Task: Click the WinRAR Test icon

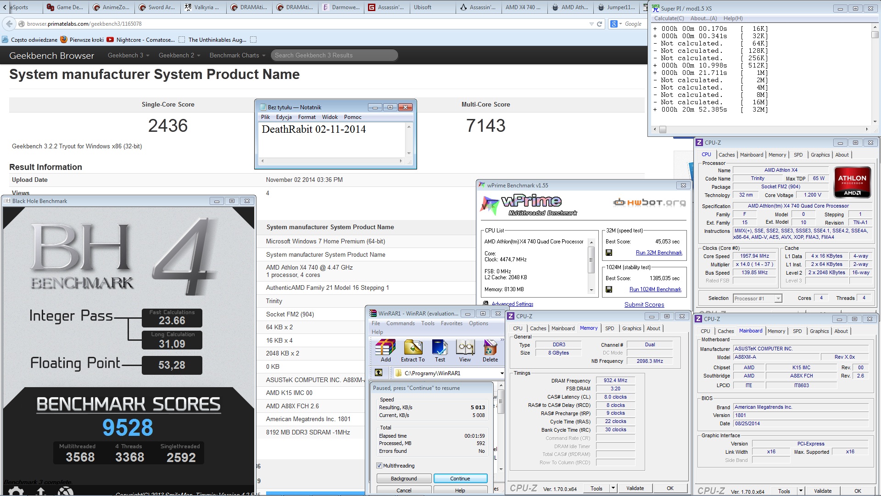Action: [x=440, y=348]
